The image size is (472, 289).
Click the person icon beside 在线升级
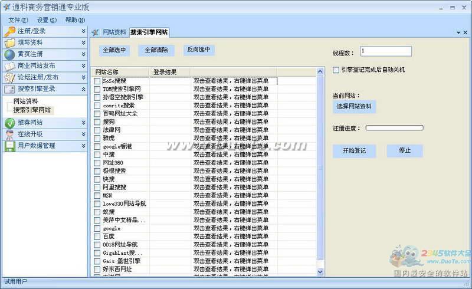click(x=9, y=134)
